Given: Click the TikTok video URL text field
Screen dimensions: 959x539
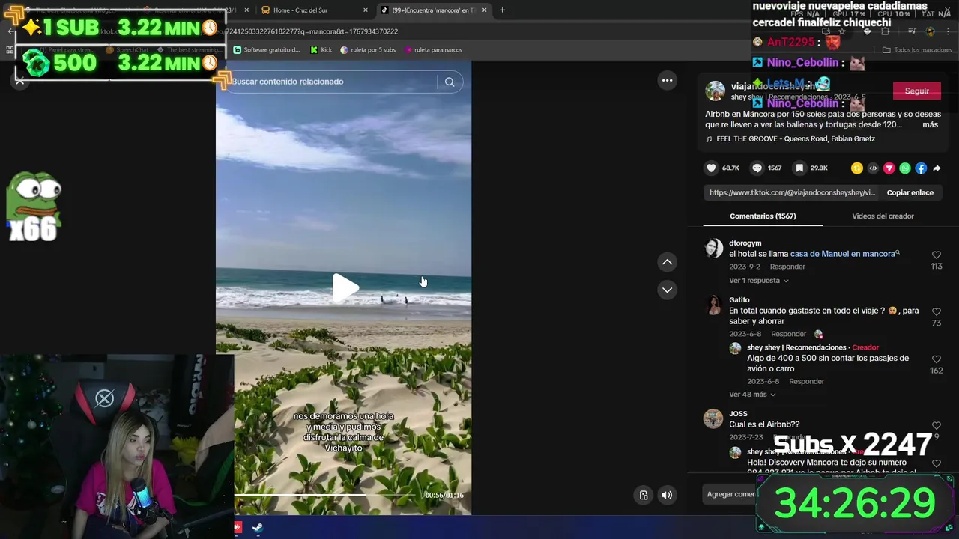Looking at the screenshot, I should 792,192.
